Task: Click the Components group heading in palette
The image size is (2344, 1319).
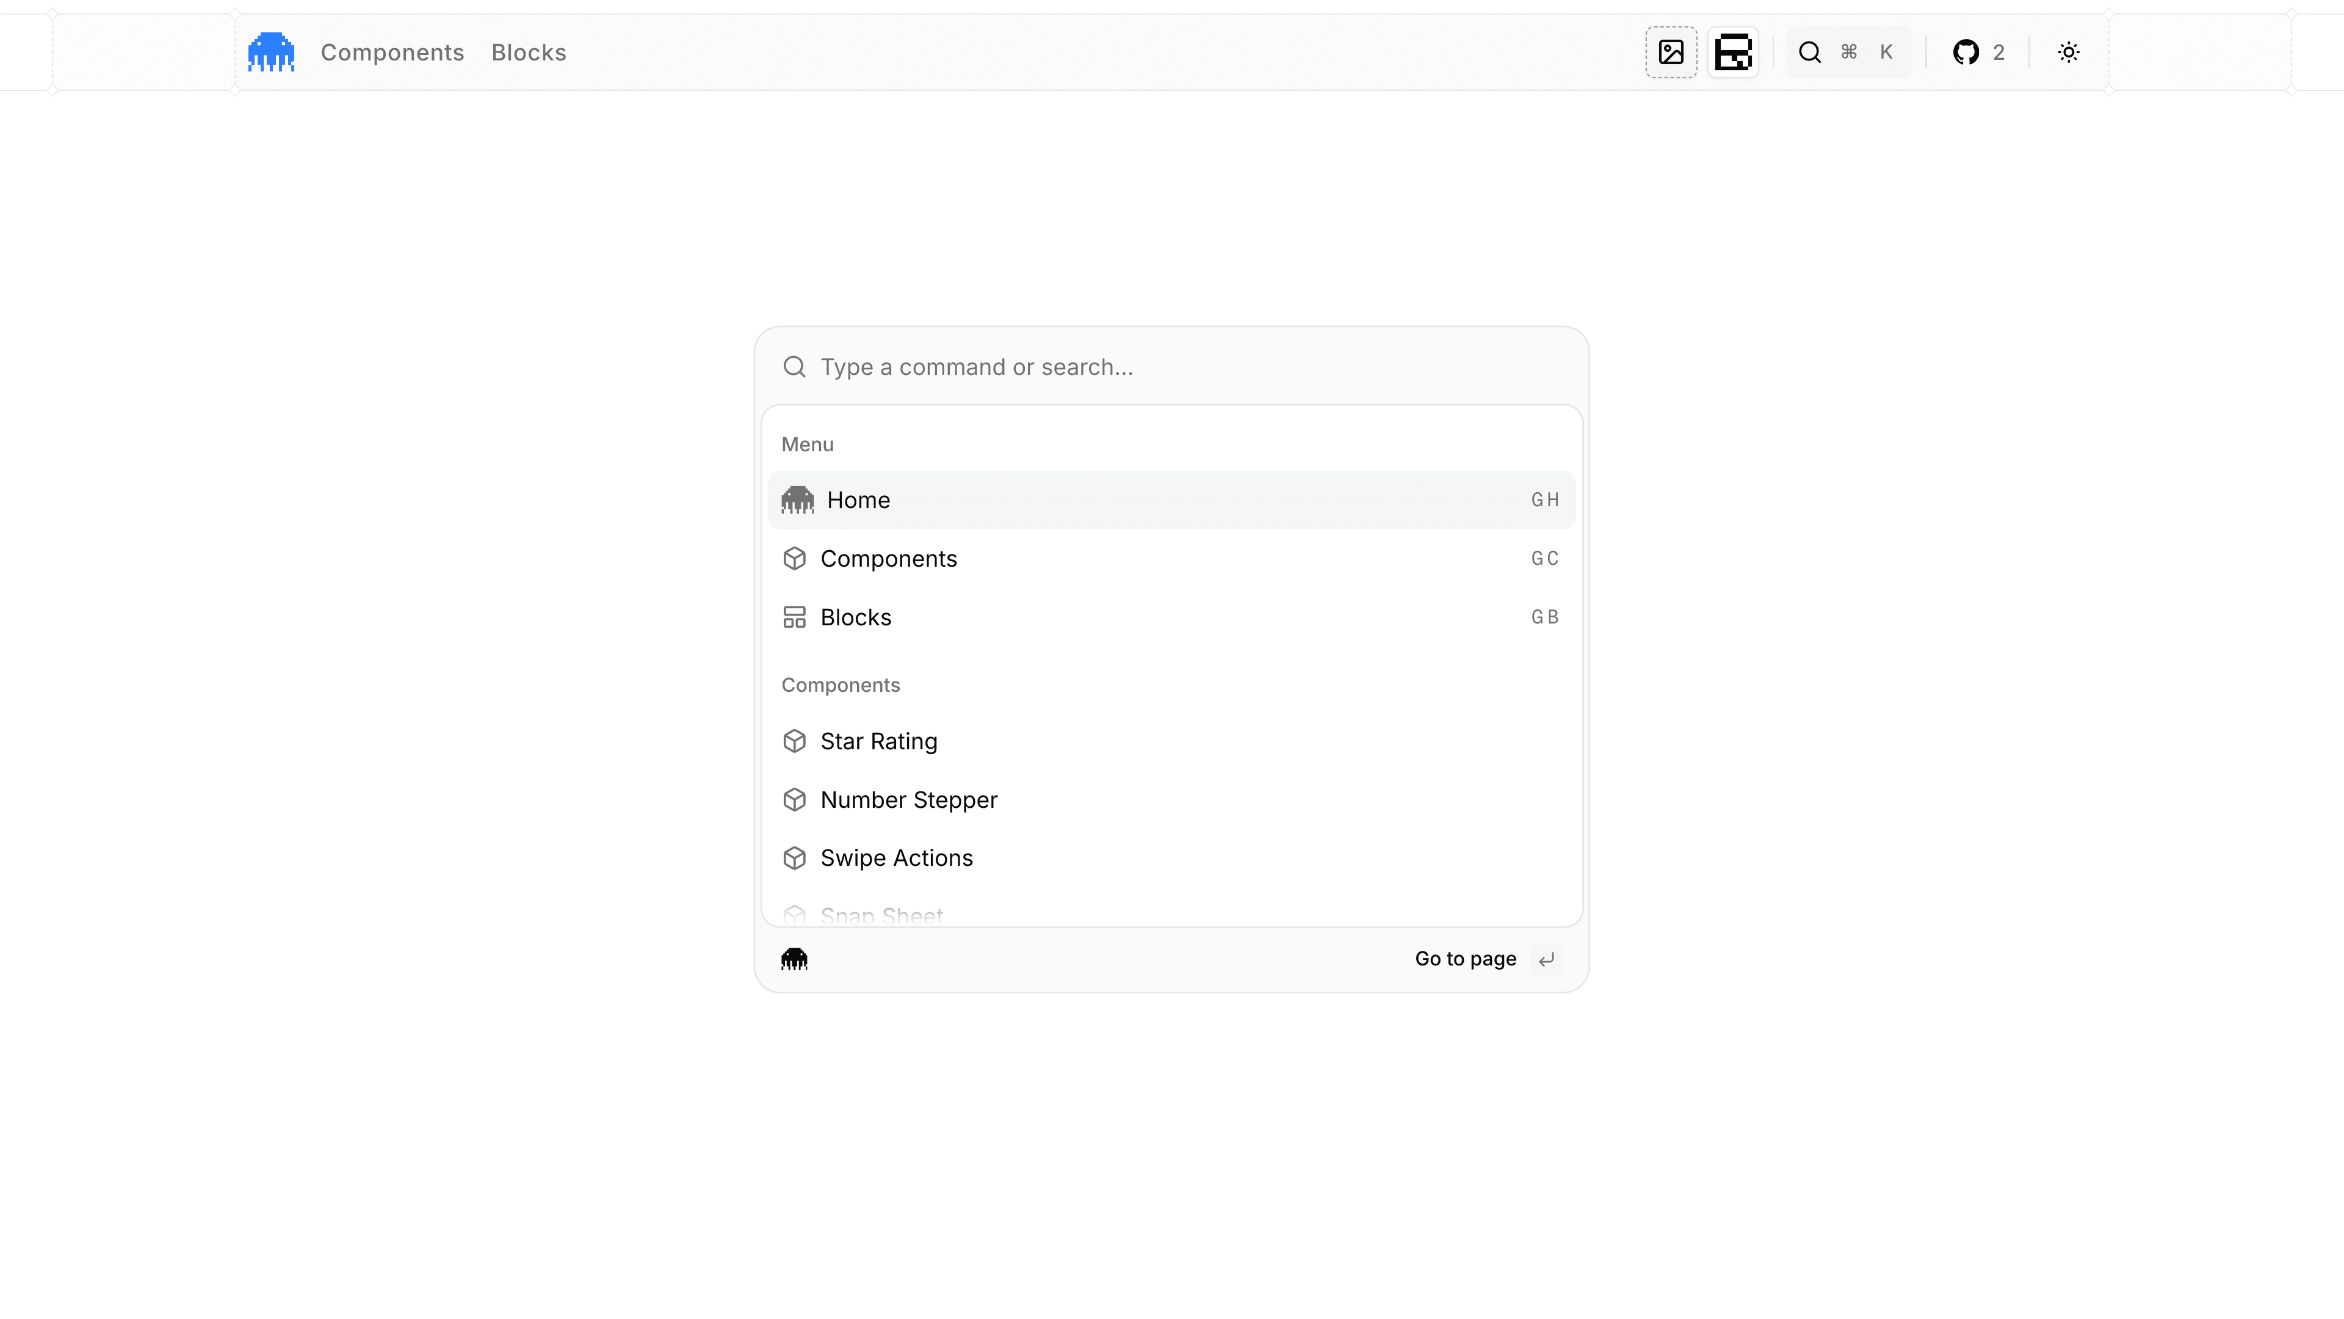Action: pos(841,685)
